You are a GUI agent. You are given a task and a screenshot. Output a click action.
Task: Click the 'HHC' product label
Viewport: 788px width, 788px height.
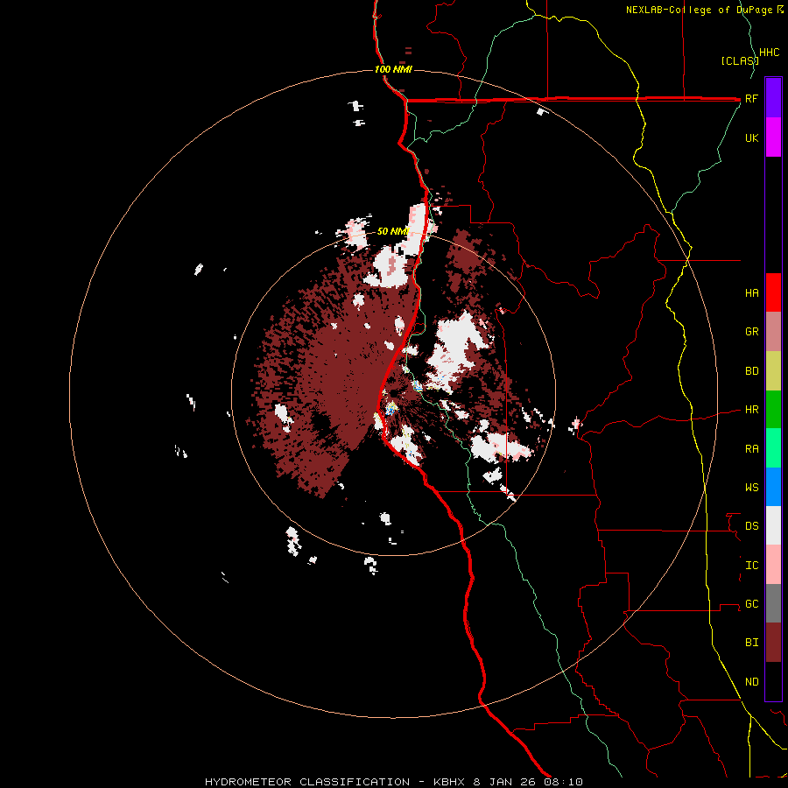[770, 53]
